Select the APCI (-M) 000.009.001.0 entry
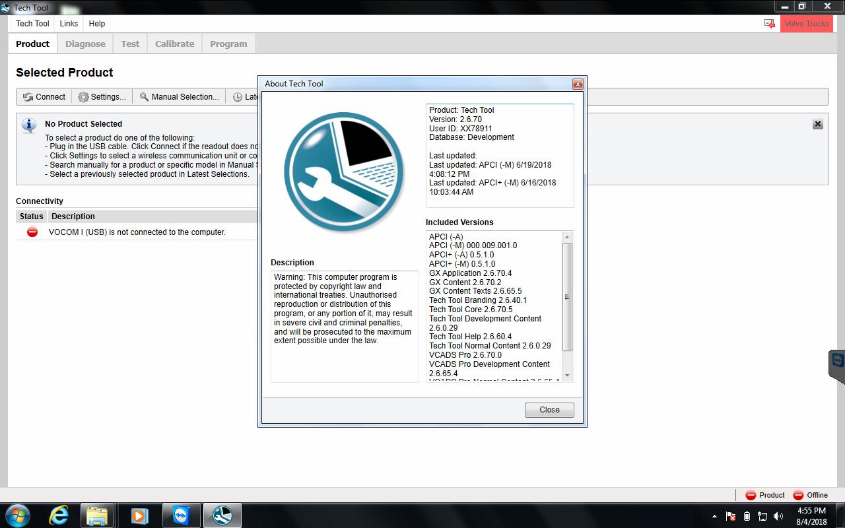845x528 pixels. coord(473,246)
